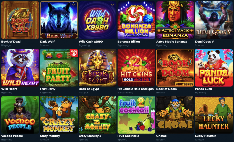This screenshot has width=234, height=142.
Task: Open the Lucky Haunter title link
Action: click(x=205, y=136)
